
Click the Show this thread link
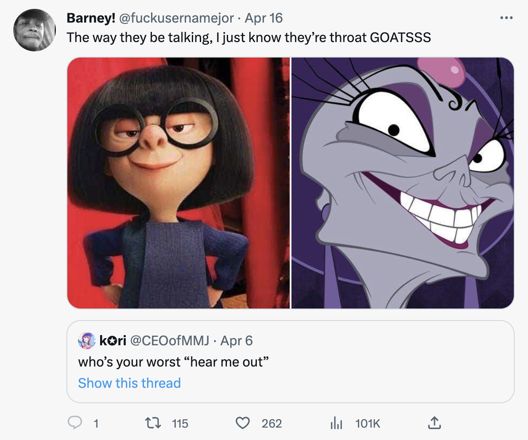129,383
